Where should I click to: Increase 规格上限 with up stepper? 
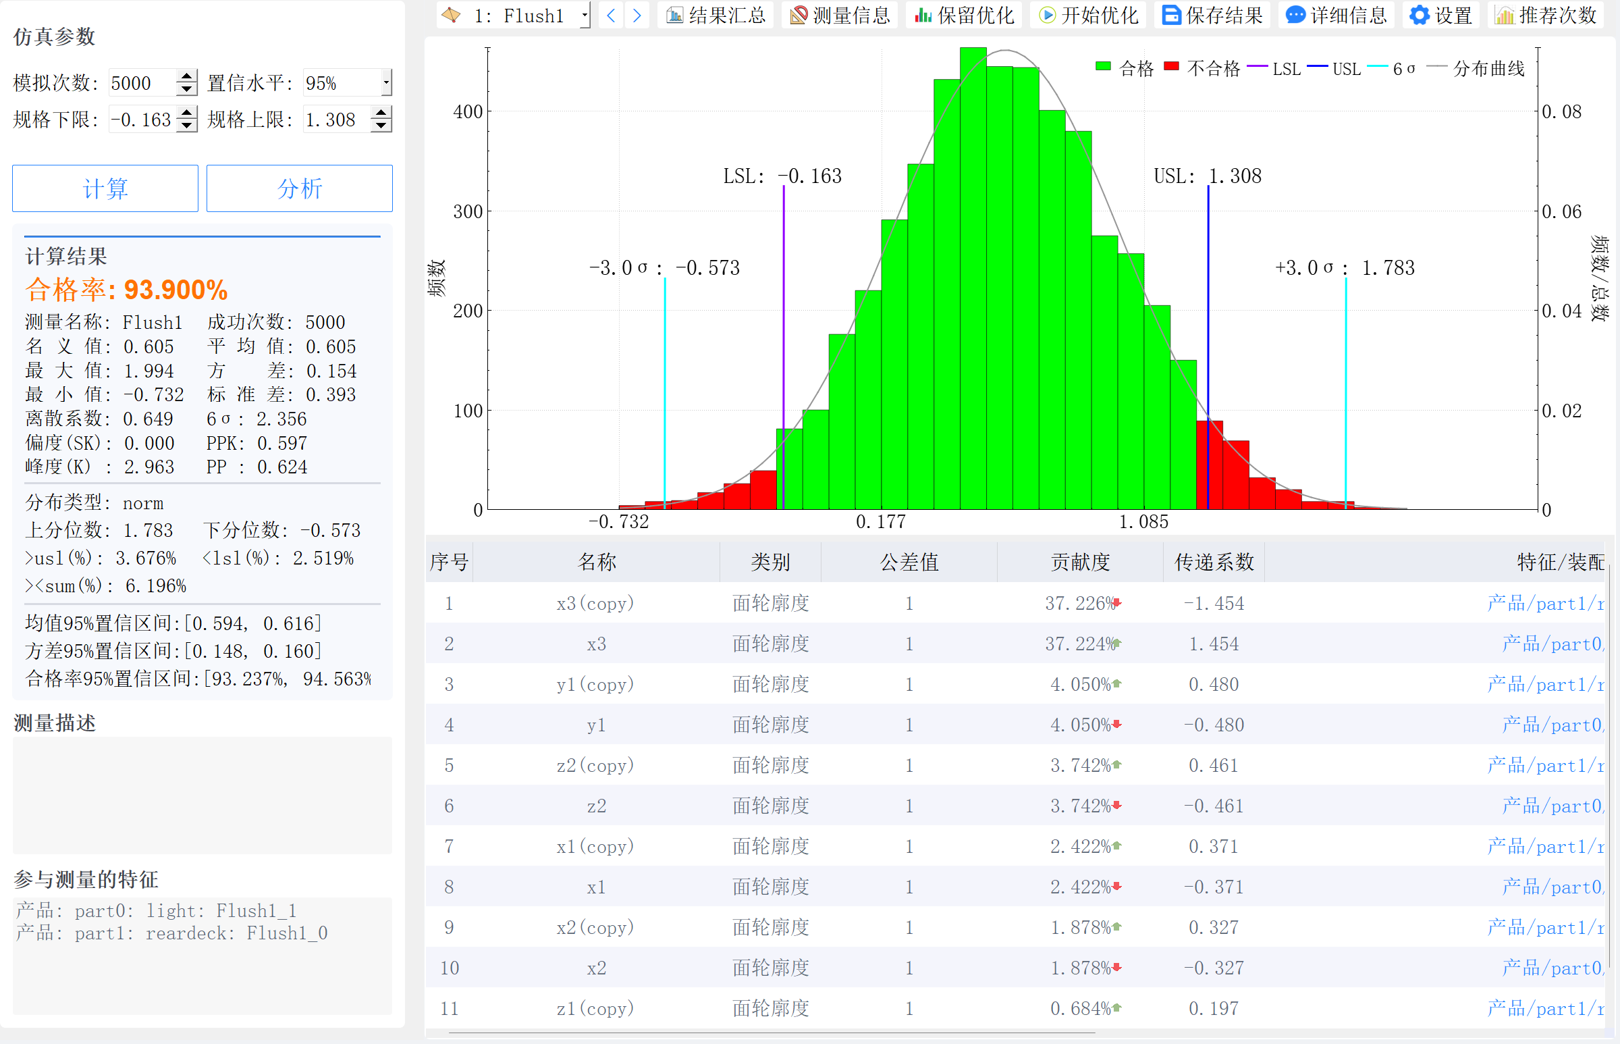click(381, 113)
